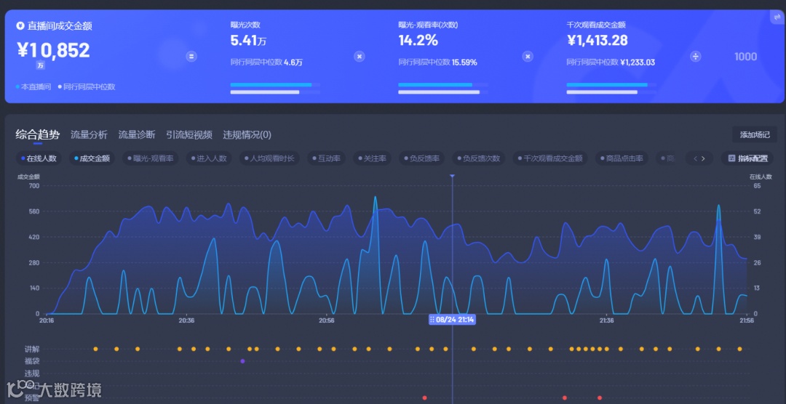Click the equals sign circle icon
This screenshot has height=404, width=786.
pyautogui.click(x=191, y=57)
